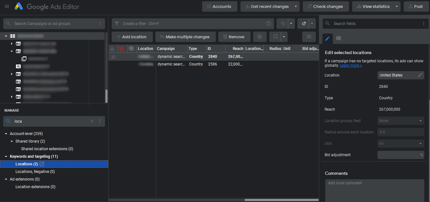Sort by comment column header icon
Viewport: 430px width, 202px height.
click(131, 49)
